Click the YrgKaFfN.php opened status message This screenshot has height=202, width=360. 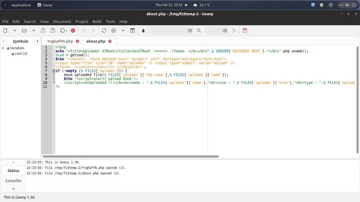[x=76, y=168]
